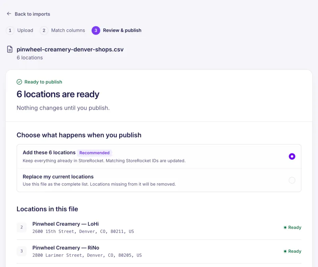This screenshot has height=267, width=318.
Task: Click step number 2 circle
Action: 44,31
